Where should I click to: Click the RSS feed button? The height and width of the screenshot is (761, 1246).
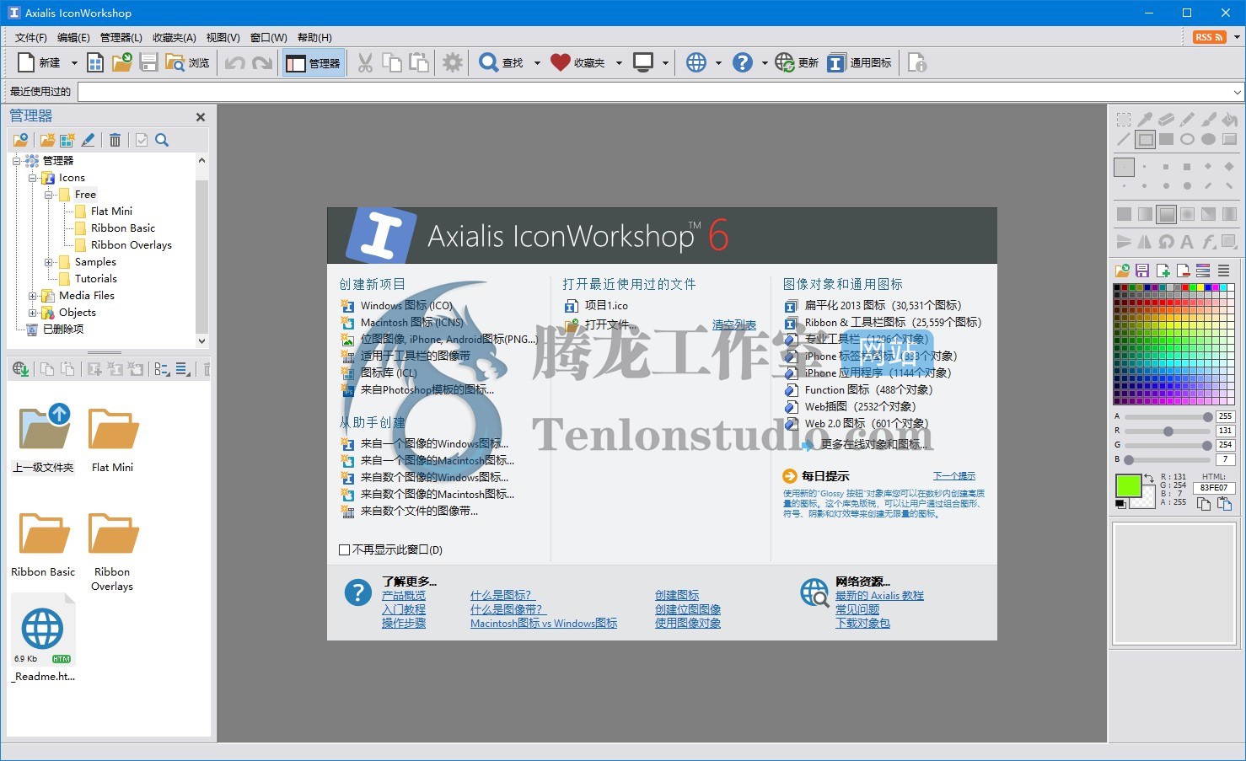(x=1210, y=37)
